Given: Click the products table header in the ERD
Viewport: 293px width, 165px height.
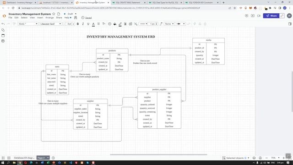Looking at the screenshot, I should (112, 51).
